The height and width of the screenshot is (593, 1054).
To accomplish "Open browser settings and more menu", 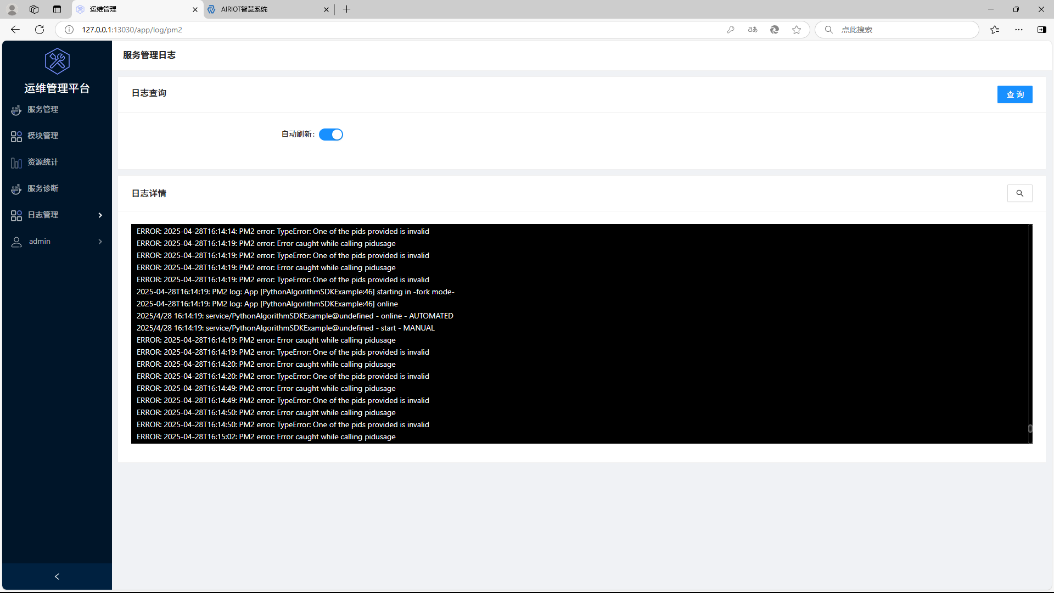I will (x=1019, y=30).
